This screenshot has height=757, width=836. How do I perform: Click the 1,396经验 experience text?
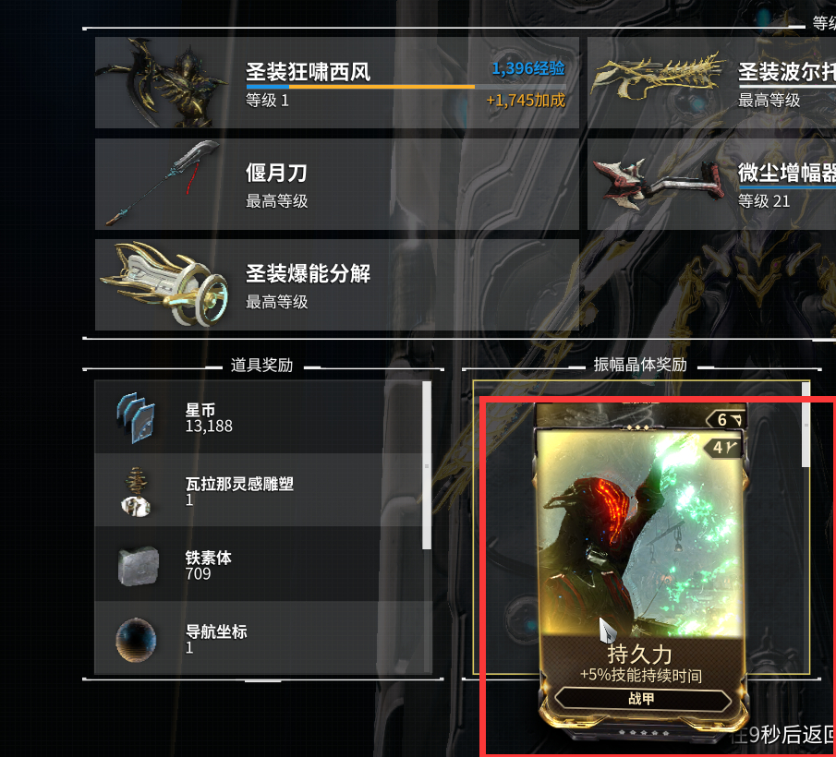point(527,68)
